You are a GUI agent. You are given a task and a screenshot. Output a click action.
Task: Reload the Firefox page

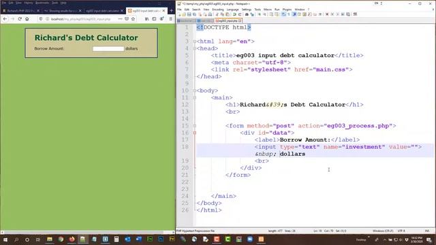click(20, 19)
